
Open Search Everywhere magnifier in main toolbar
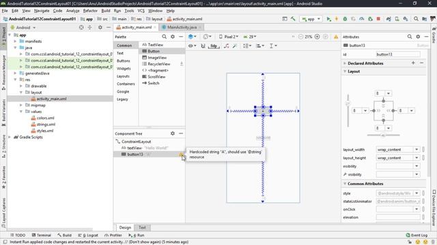tap(416, 19)
